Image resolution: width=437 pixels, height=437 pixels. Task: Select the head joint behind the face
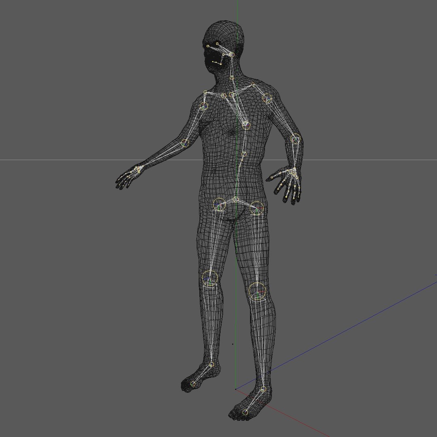pos(232,55)
